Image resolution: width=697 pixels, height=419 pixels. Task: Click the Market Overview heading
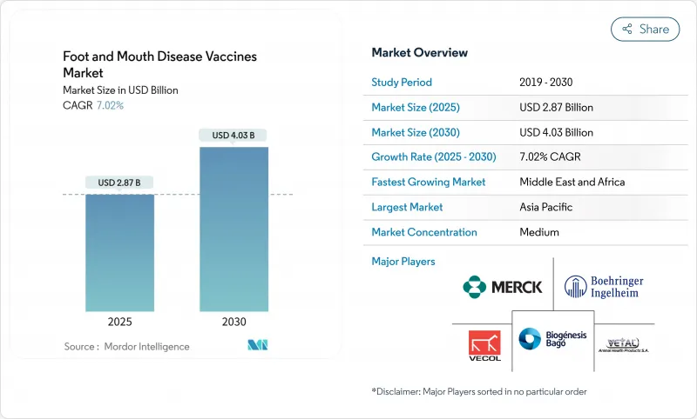[x=419, y=53]
